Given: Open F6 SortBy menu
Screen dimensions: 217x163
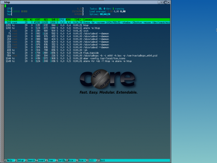Looking at the screenshot, I should (61, 160).
